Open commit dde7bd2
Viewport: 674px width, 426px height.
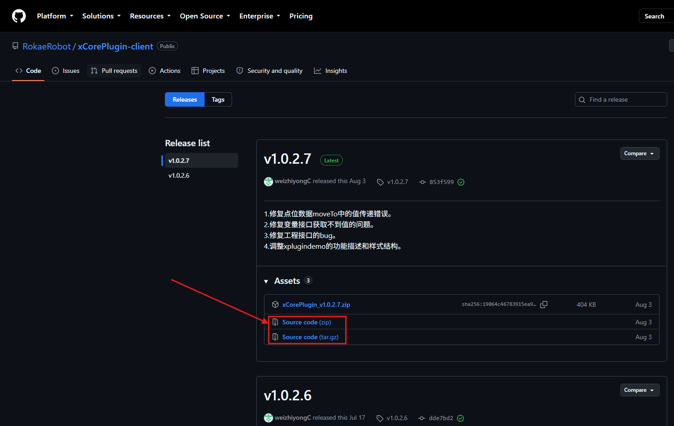[441, 418]
